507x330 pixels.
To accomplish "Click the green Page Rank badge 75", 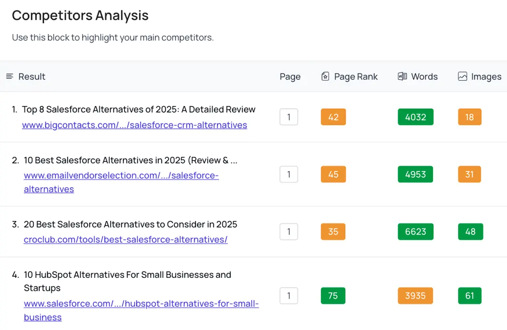I will click(333, 295).
